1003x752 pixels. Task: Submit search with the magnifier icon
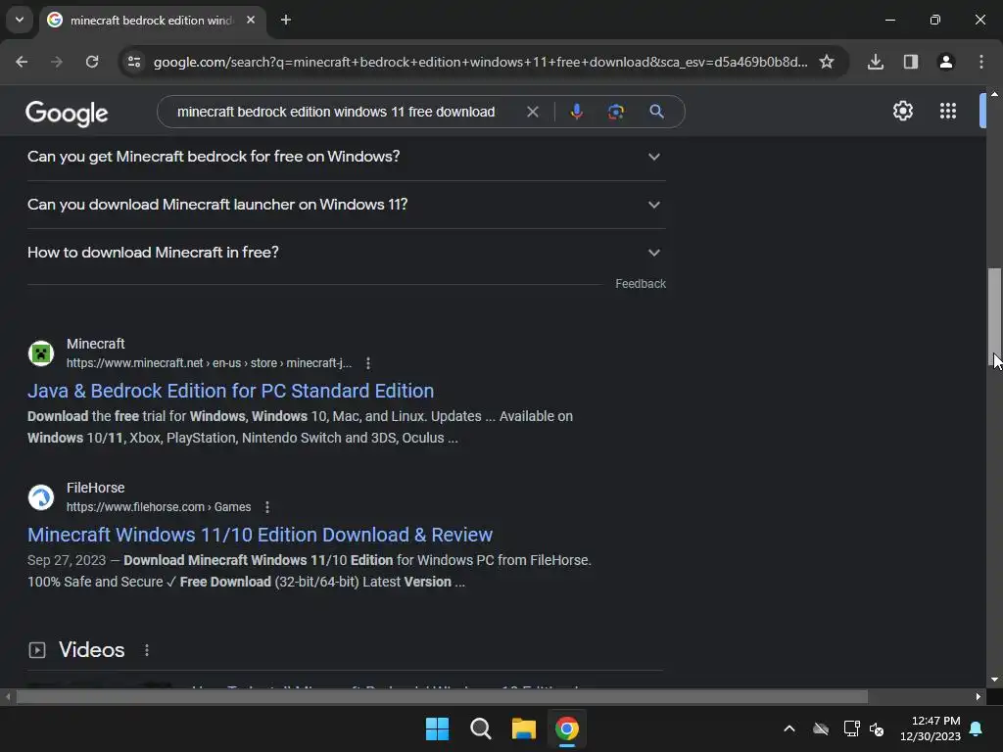click(657, 112)
